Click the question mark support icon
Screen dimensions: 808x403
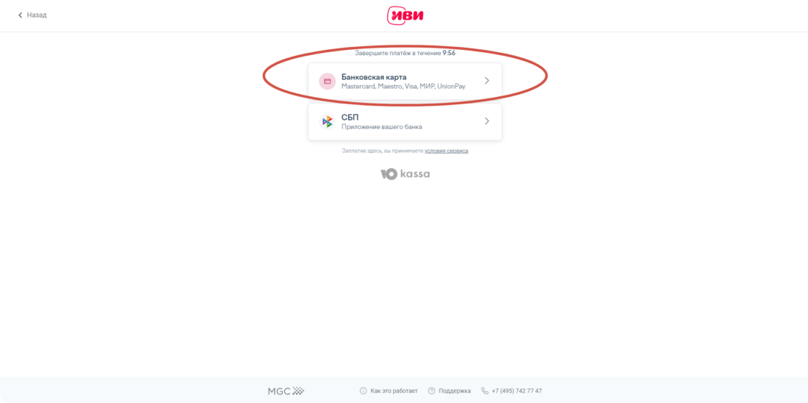coord(431,391)
